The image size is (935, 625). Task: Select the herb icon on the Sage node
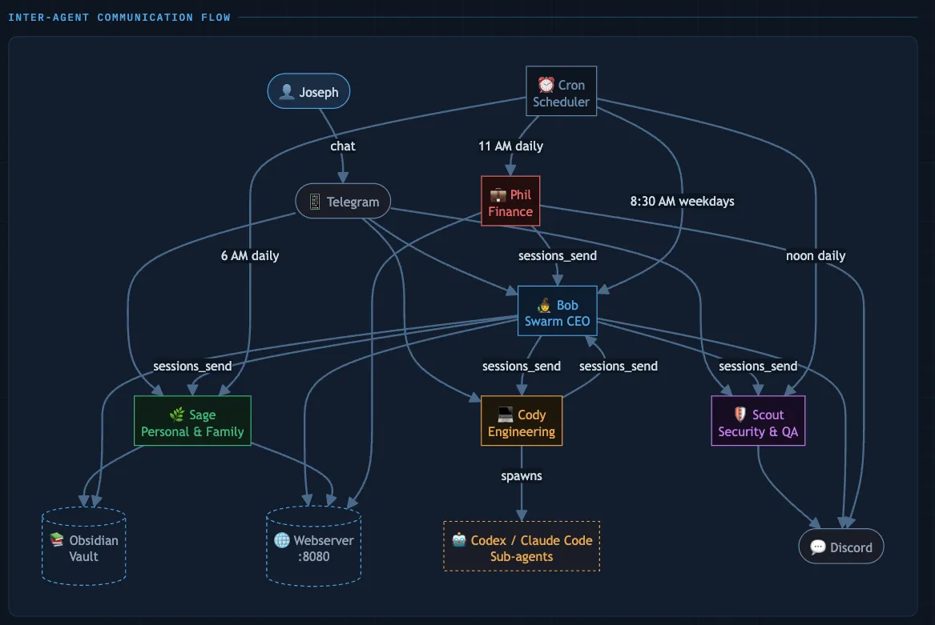tap(175, 415)
